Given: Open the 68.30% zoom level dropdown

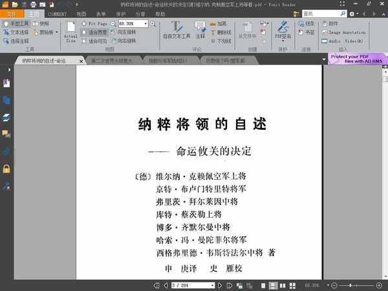Looking at the screenshot, I should [145, 24].
